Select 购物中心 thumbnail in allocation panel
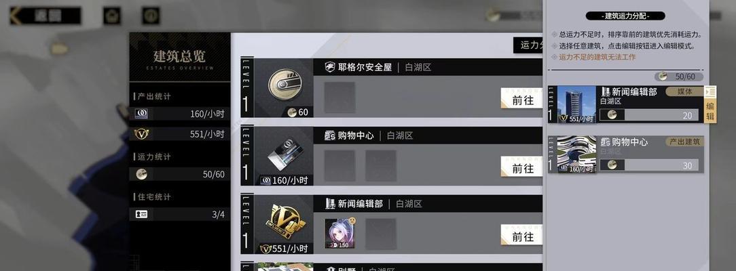 click(576, 154)
